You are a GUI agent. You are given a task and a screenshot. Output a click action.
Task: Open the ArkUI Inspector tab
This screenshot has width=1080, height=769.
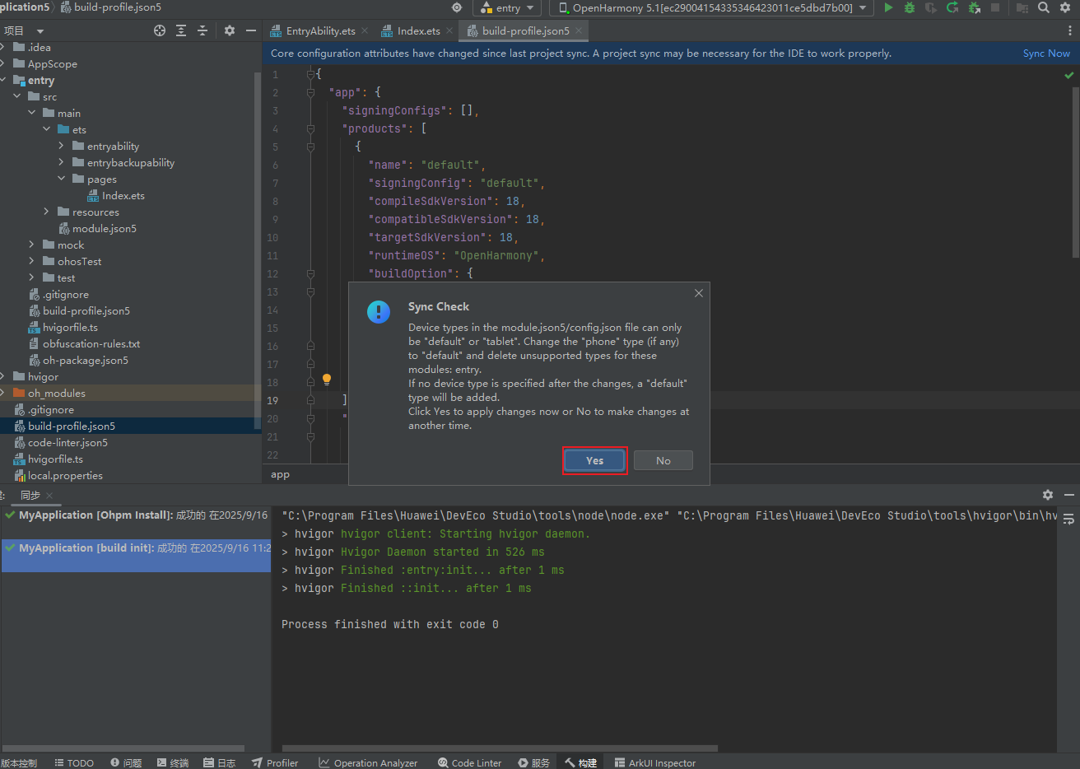tap(655, 762)
